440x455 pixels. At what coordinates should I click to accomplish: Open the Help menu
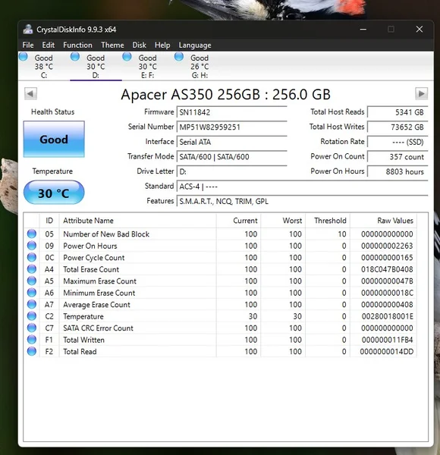[x=162, y=45]
